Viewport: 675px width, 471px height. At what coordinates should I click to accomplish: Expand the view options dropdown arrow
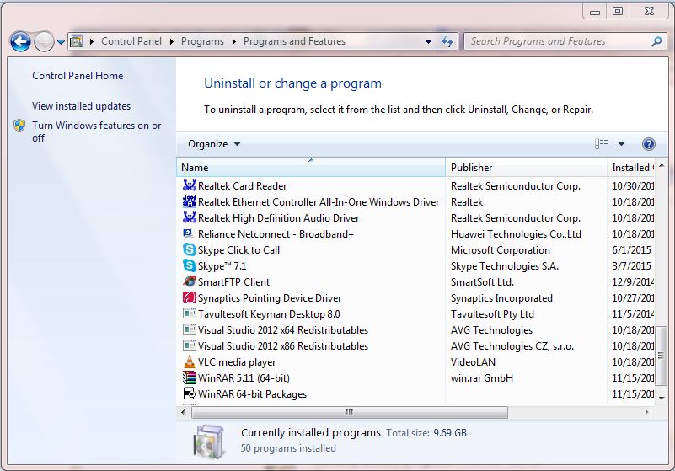click(621, 144)
